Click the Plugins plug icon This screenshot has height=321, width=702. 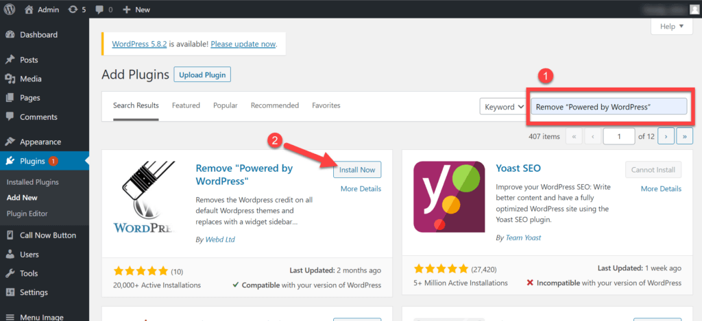click(x=10, y=161)
